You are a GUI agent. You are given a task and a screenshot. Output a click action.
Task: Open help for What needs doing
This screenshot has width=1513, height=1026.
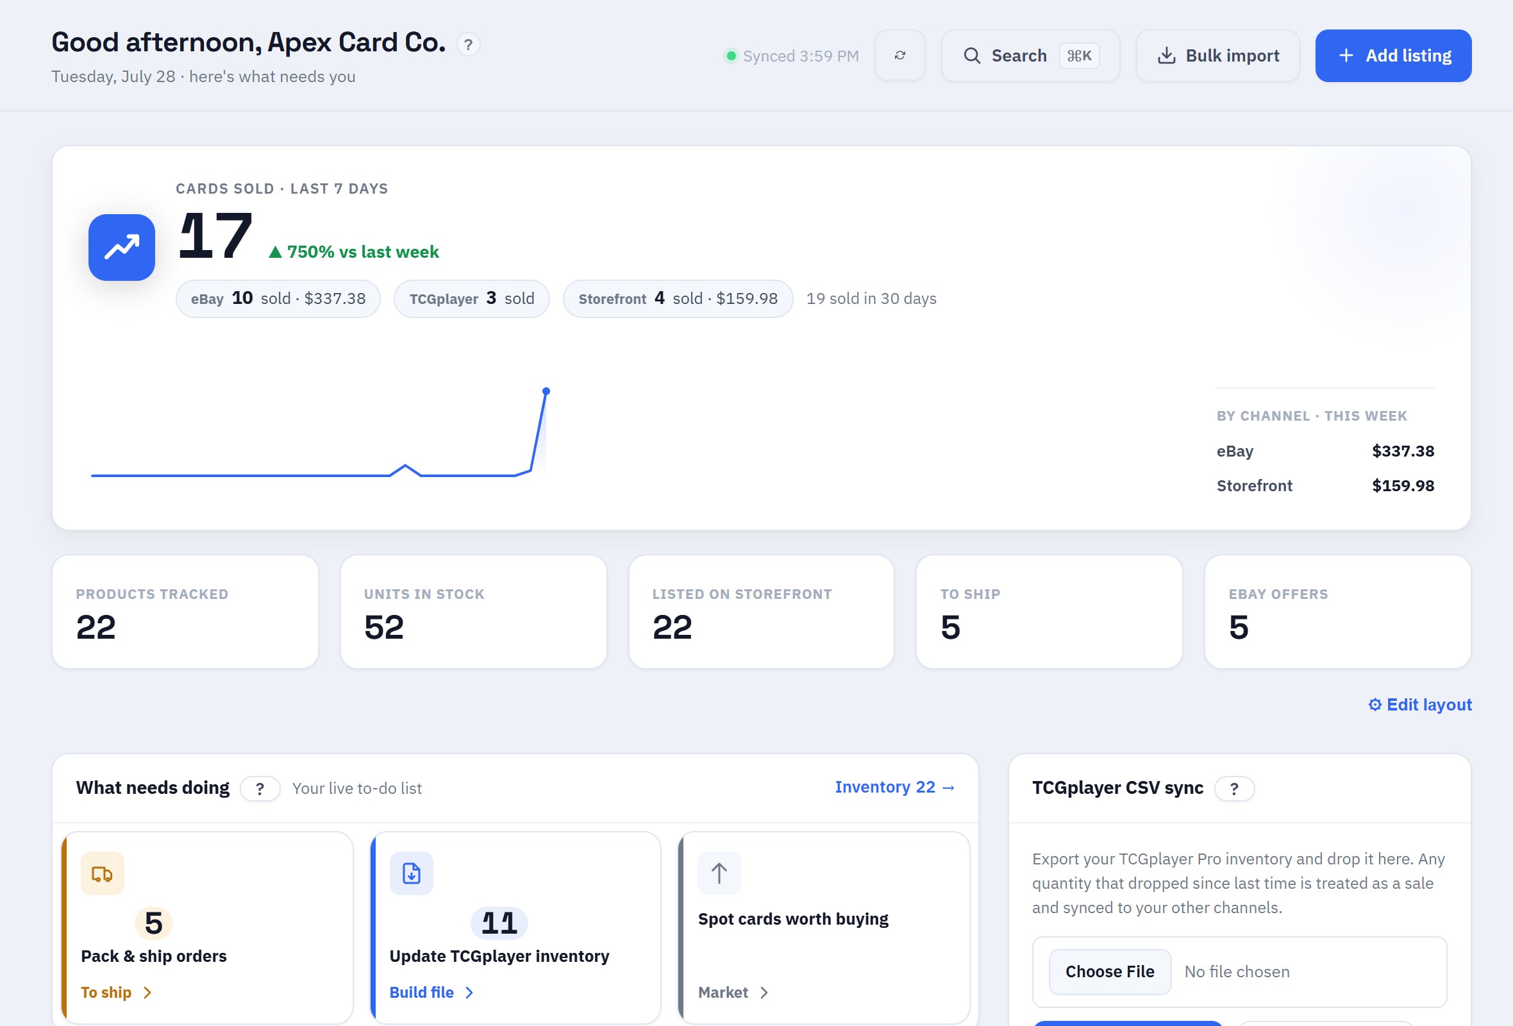pyautogui.click(x=260, y=788)
